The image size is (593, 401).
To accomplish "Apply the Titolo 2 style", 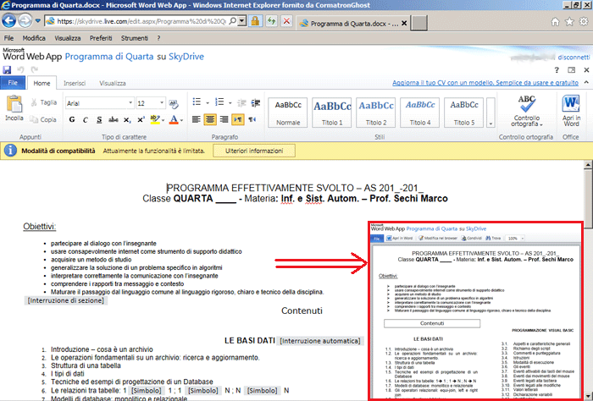I will tap(376, 113).
